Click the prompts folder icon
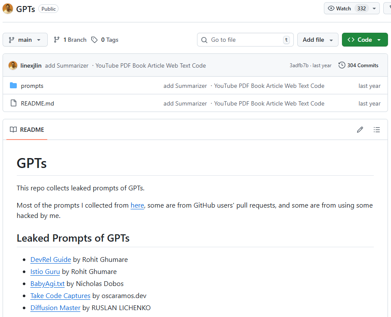391x317 pixels. (13, 86)
